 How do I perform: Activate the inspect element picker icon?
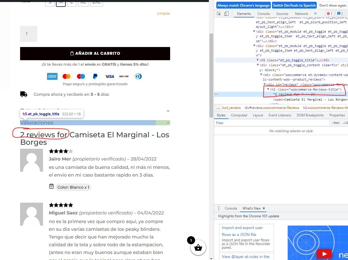pos(219,13)
